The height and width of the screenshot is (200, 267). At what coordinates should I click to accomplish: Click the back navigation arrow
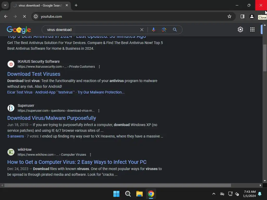[6, 16]
